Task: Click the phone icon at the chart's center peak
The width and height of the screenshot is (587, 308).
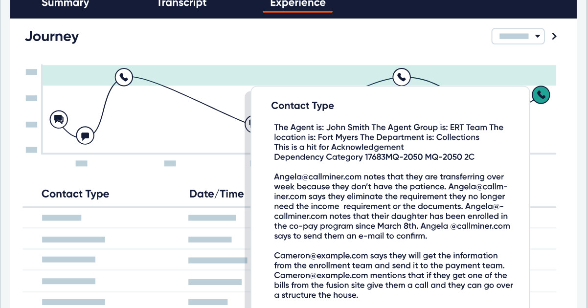Action: click(402, 77)
